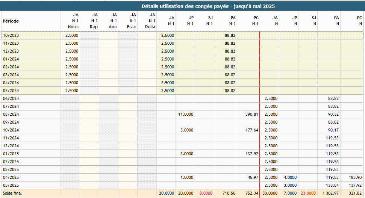
Task: Click the 03/2024 period label
Action: tap(11, 75)
